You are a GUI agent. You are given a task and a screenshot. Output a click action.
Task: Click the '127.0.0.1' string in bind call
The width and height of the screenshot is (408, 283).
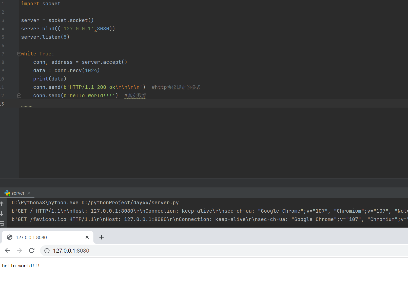click(77, 29)
